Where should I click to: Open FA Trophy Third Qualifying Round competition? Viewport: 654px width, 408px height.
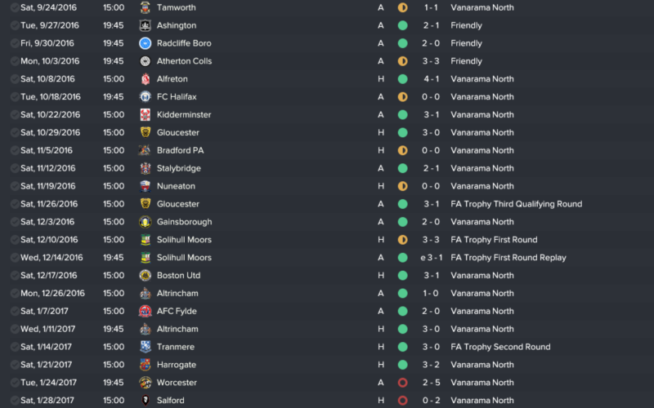(517, 204)
